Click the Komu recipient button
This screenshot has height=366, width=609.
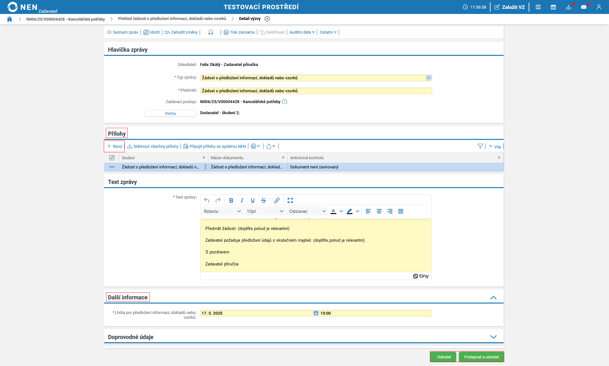tap(171, 114)
